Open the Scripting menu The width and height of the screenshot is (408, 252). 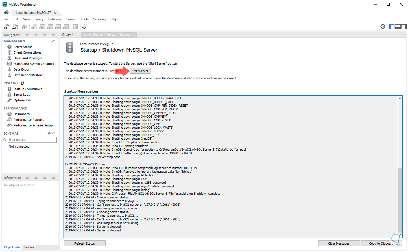tap(99, 19)
